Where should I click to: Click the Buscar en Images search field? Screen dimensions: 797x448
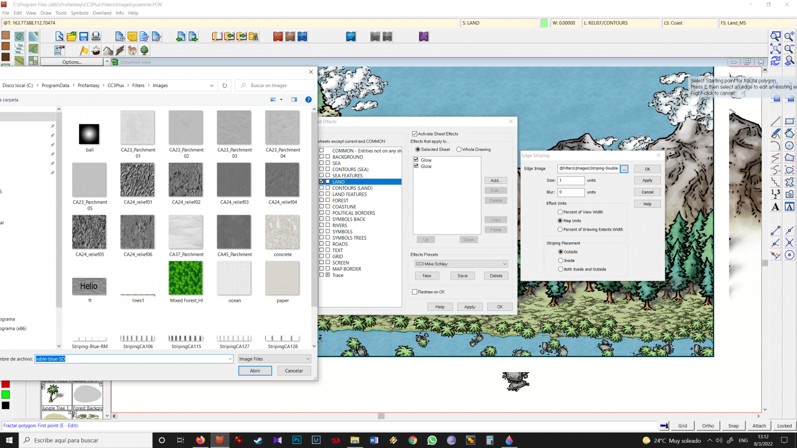274,86
